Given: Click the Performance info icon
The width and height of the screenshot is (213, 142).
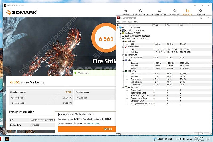Looking at the screenshot, I should (126, 87).
